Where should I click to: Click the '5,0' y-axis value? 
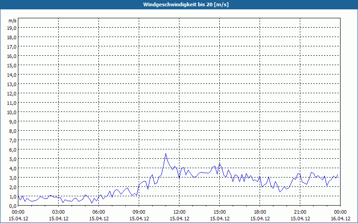coord(13,159)
